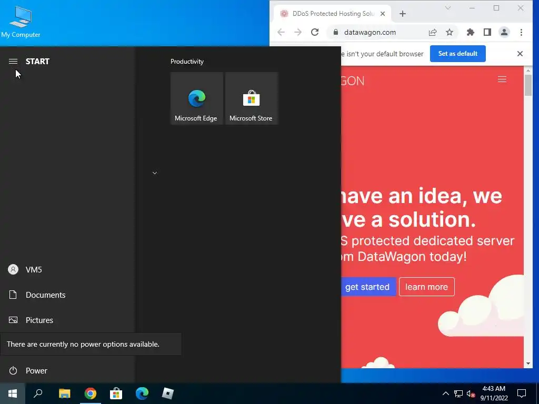The width and height of the screenshot is (539, 404).
Task: Switch to Chrome on the taskbar
Action: [x=91, y=393]
